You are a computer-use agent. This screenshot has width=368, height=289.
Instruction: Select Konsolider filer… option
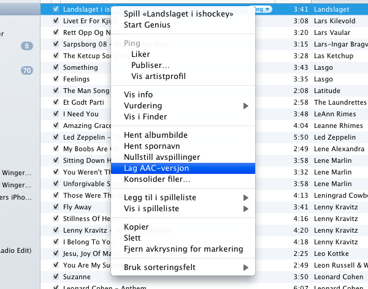157,179
